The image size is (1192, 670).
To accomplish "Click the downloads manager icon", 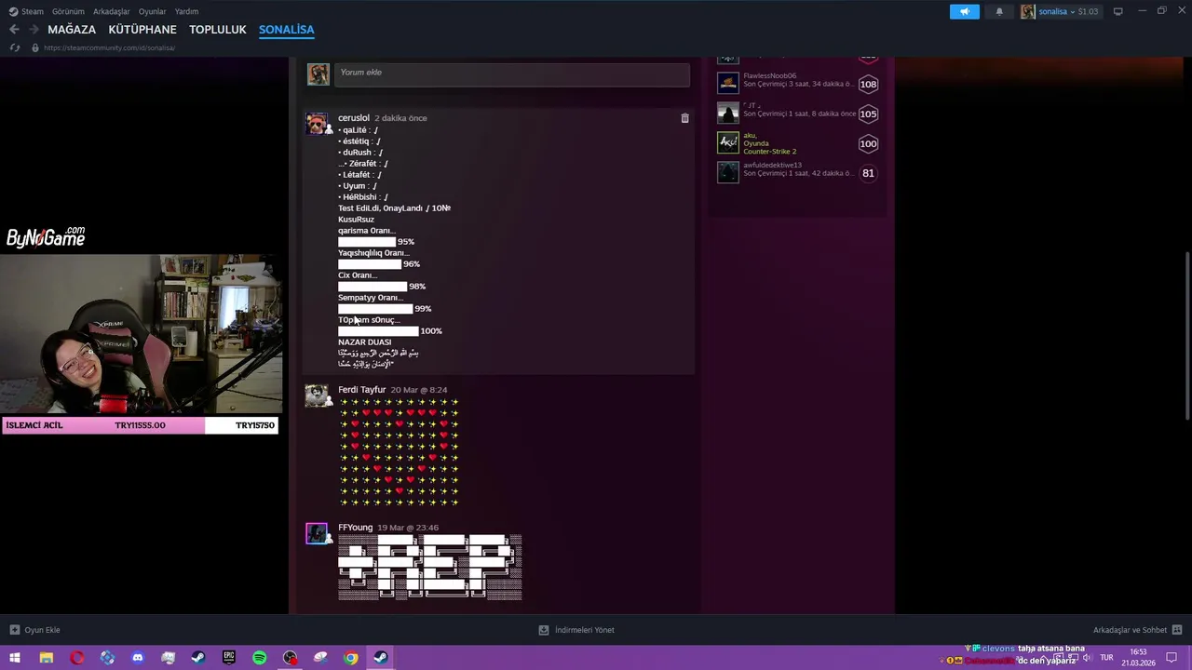I will (x=544, y=630).
